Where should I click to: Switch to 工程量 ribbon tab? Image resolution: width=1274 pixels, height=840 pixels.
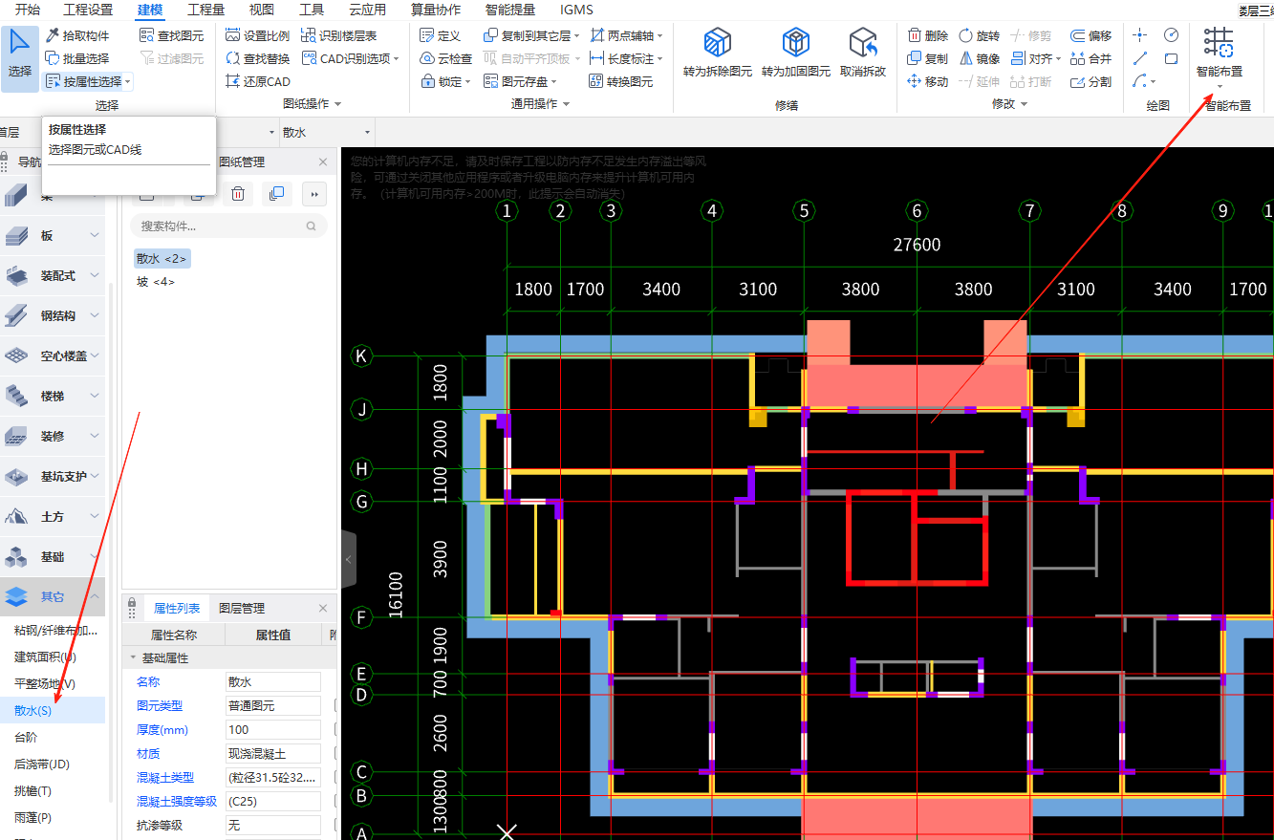click(x=206, y=10)
